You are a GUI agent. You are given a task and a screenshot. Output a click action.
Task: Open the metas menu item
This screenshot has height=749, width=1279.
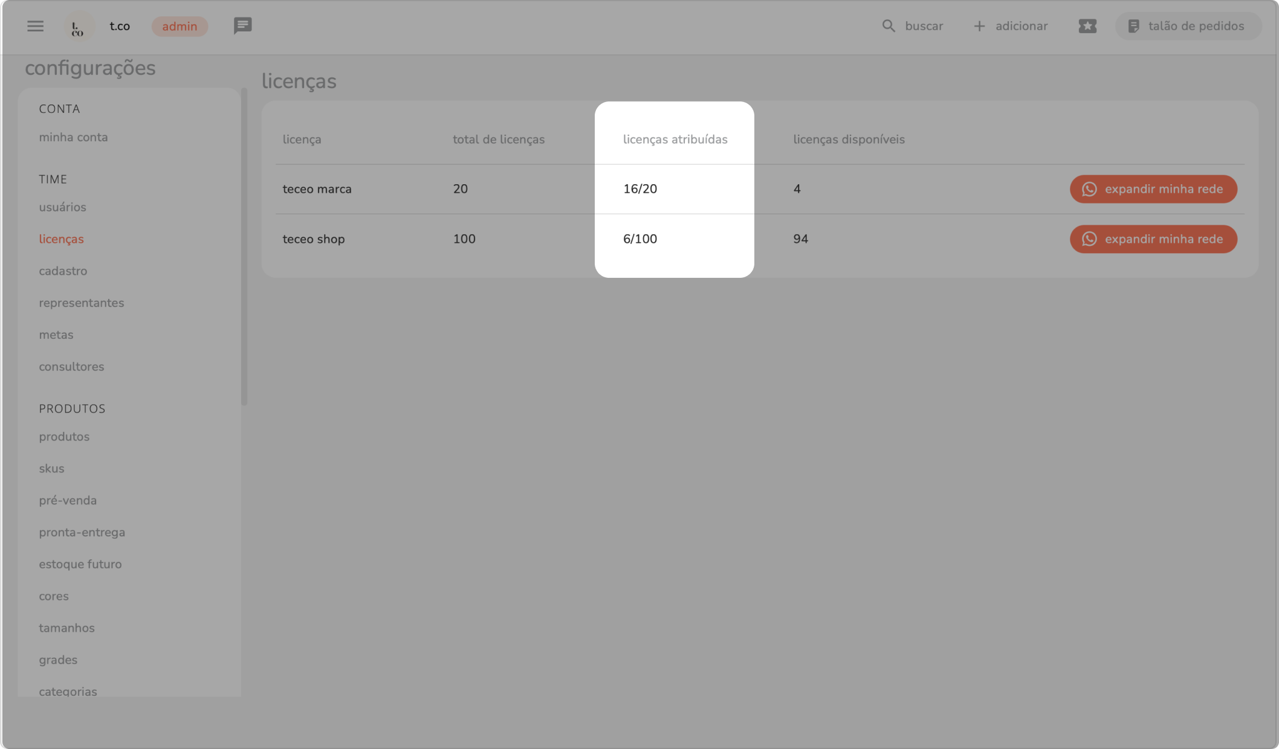pos(56,335)
